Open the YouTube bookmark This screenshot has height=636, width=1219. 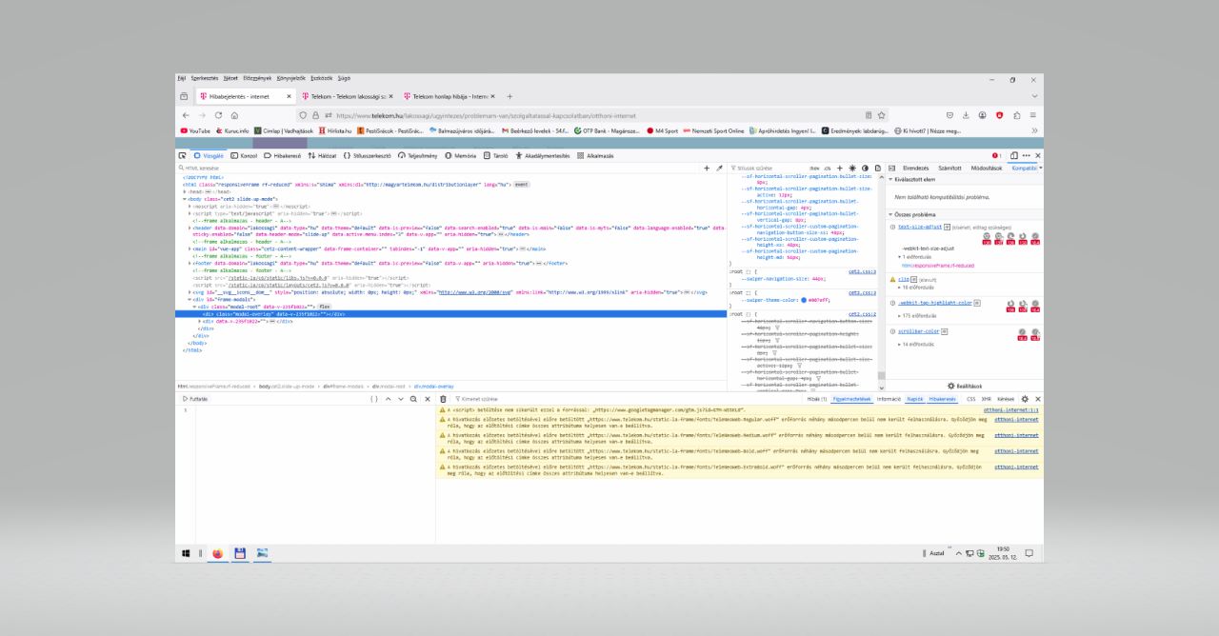(195, 130)
